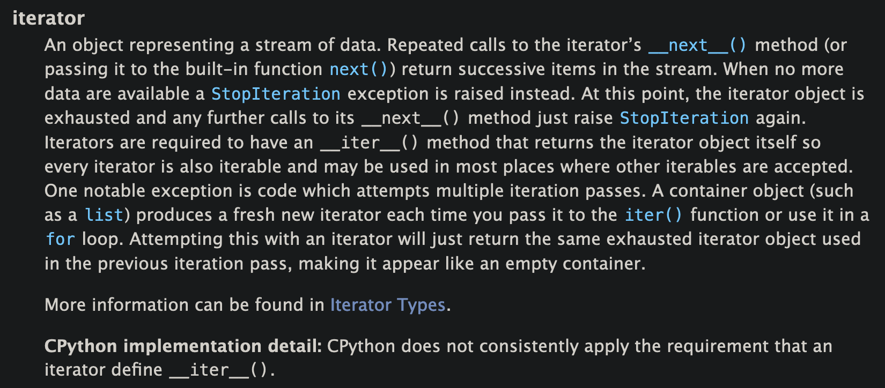Click the StopIteration link before 'again'

click(x=684, y=118)
